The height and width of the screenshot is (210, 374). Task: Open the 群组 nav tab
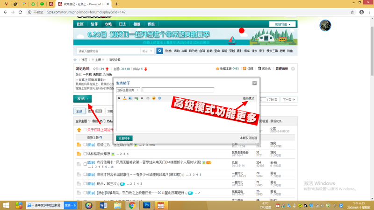coord(151,24)
